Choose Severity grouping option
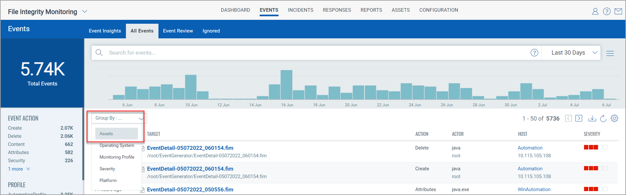The image size is (626, 195). click(107, 169)
